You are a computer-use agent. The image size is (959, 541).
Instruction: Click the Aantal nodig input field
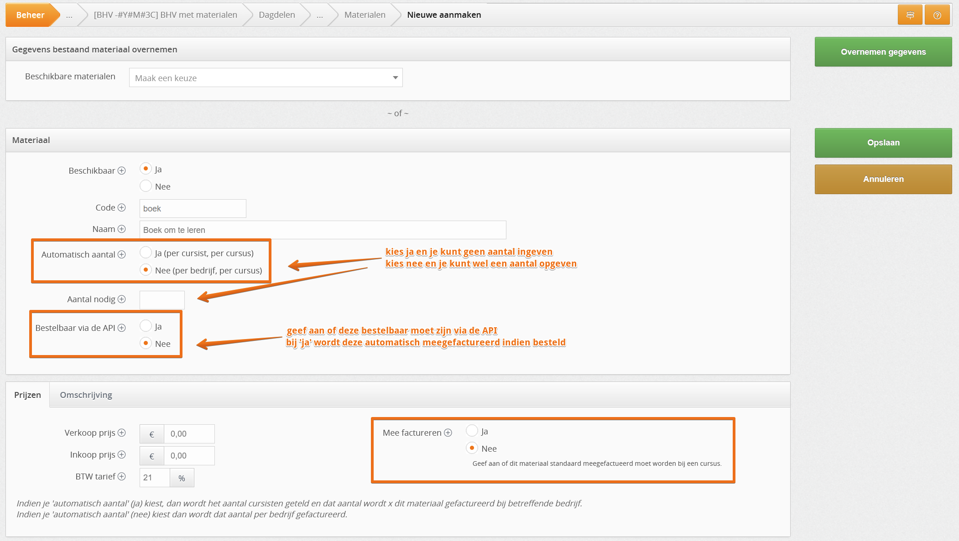click(162, 300)
